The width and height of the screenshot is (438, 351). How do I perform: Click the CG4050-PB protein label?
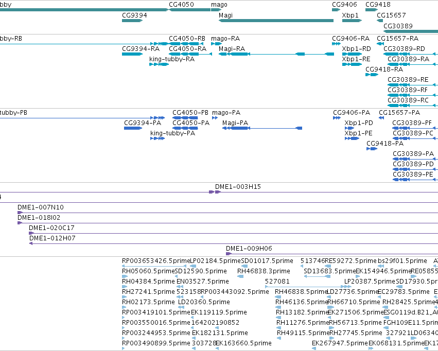[190, 113]
